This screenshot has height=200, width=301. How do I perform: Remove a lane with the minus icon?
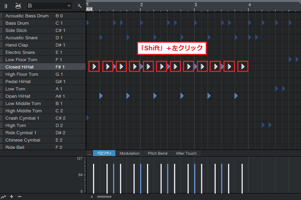[20, 197]
